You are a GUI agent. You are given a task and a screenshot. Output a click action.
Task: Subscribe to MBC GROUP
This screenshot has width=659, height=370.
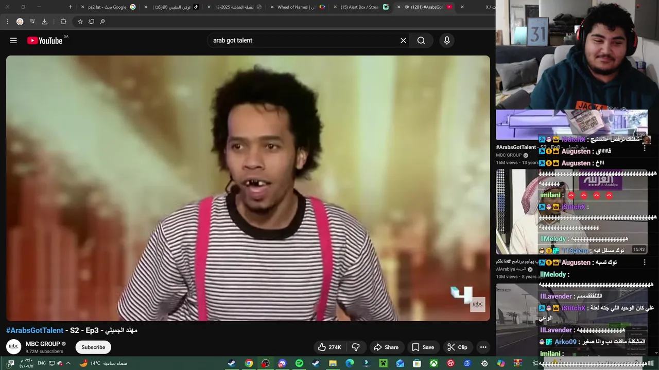click(x=93, y=347)
